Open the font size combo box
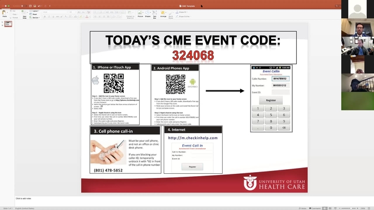374x210 pixels. point(72,12)
